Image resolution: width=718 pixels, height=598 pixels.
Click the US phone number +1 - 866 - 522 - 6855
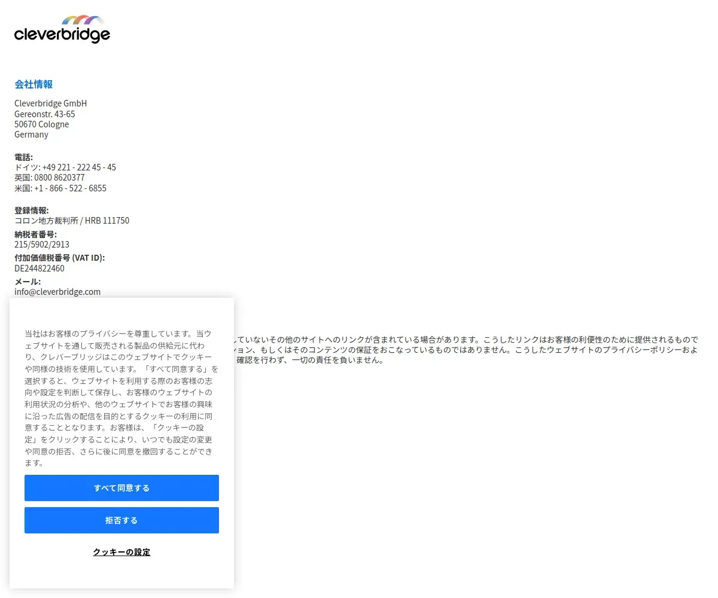point(70,188)
